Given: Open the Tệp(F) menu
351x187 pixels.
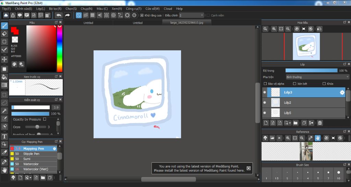Looking at the screenshot, I should (x=7, y=9).
